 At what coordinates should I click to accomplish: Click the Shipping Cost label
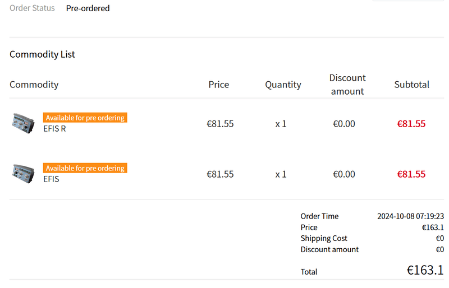point(324,238)
